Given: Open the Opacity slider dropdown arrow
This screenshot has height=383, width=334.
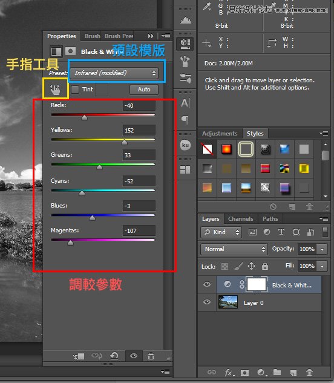Looking at the screenshot, I should point(323,249).
